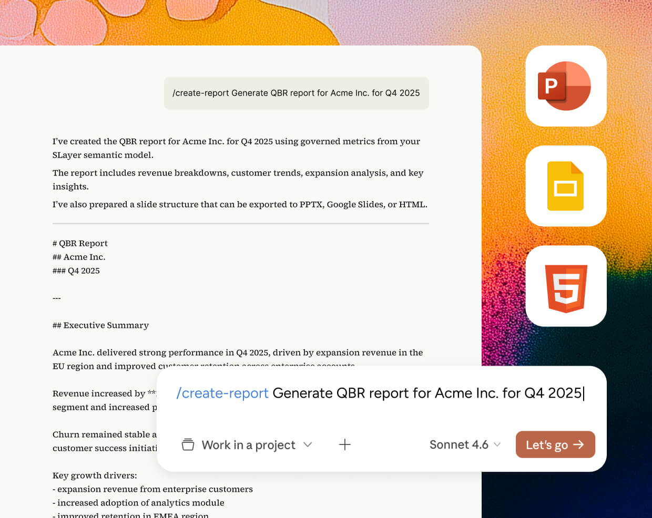652x518 pixels.
Task: Click the sentence starting 'I've created the QBR report'
Action: click(236, 148)
